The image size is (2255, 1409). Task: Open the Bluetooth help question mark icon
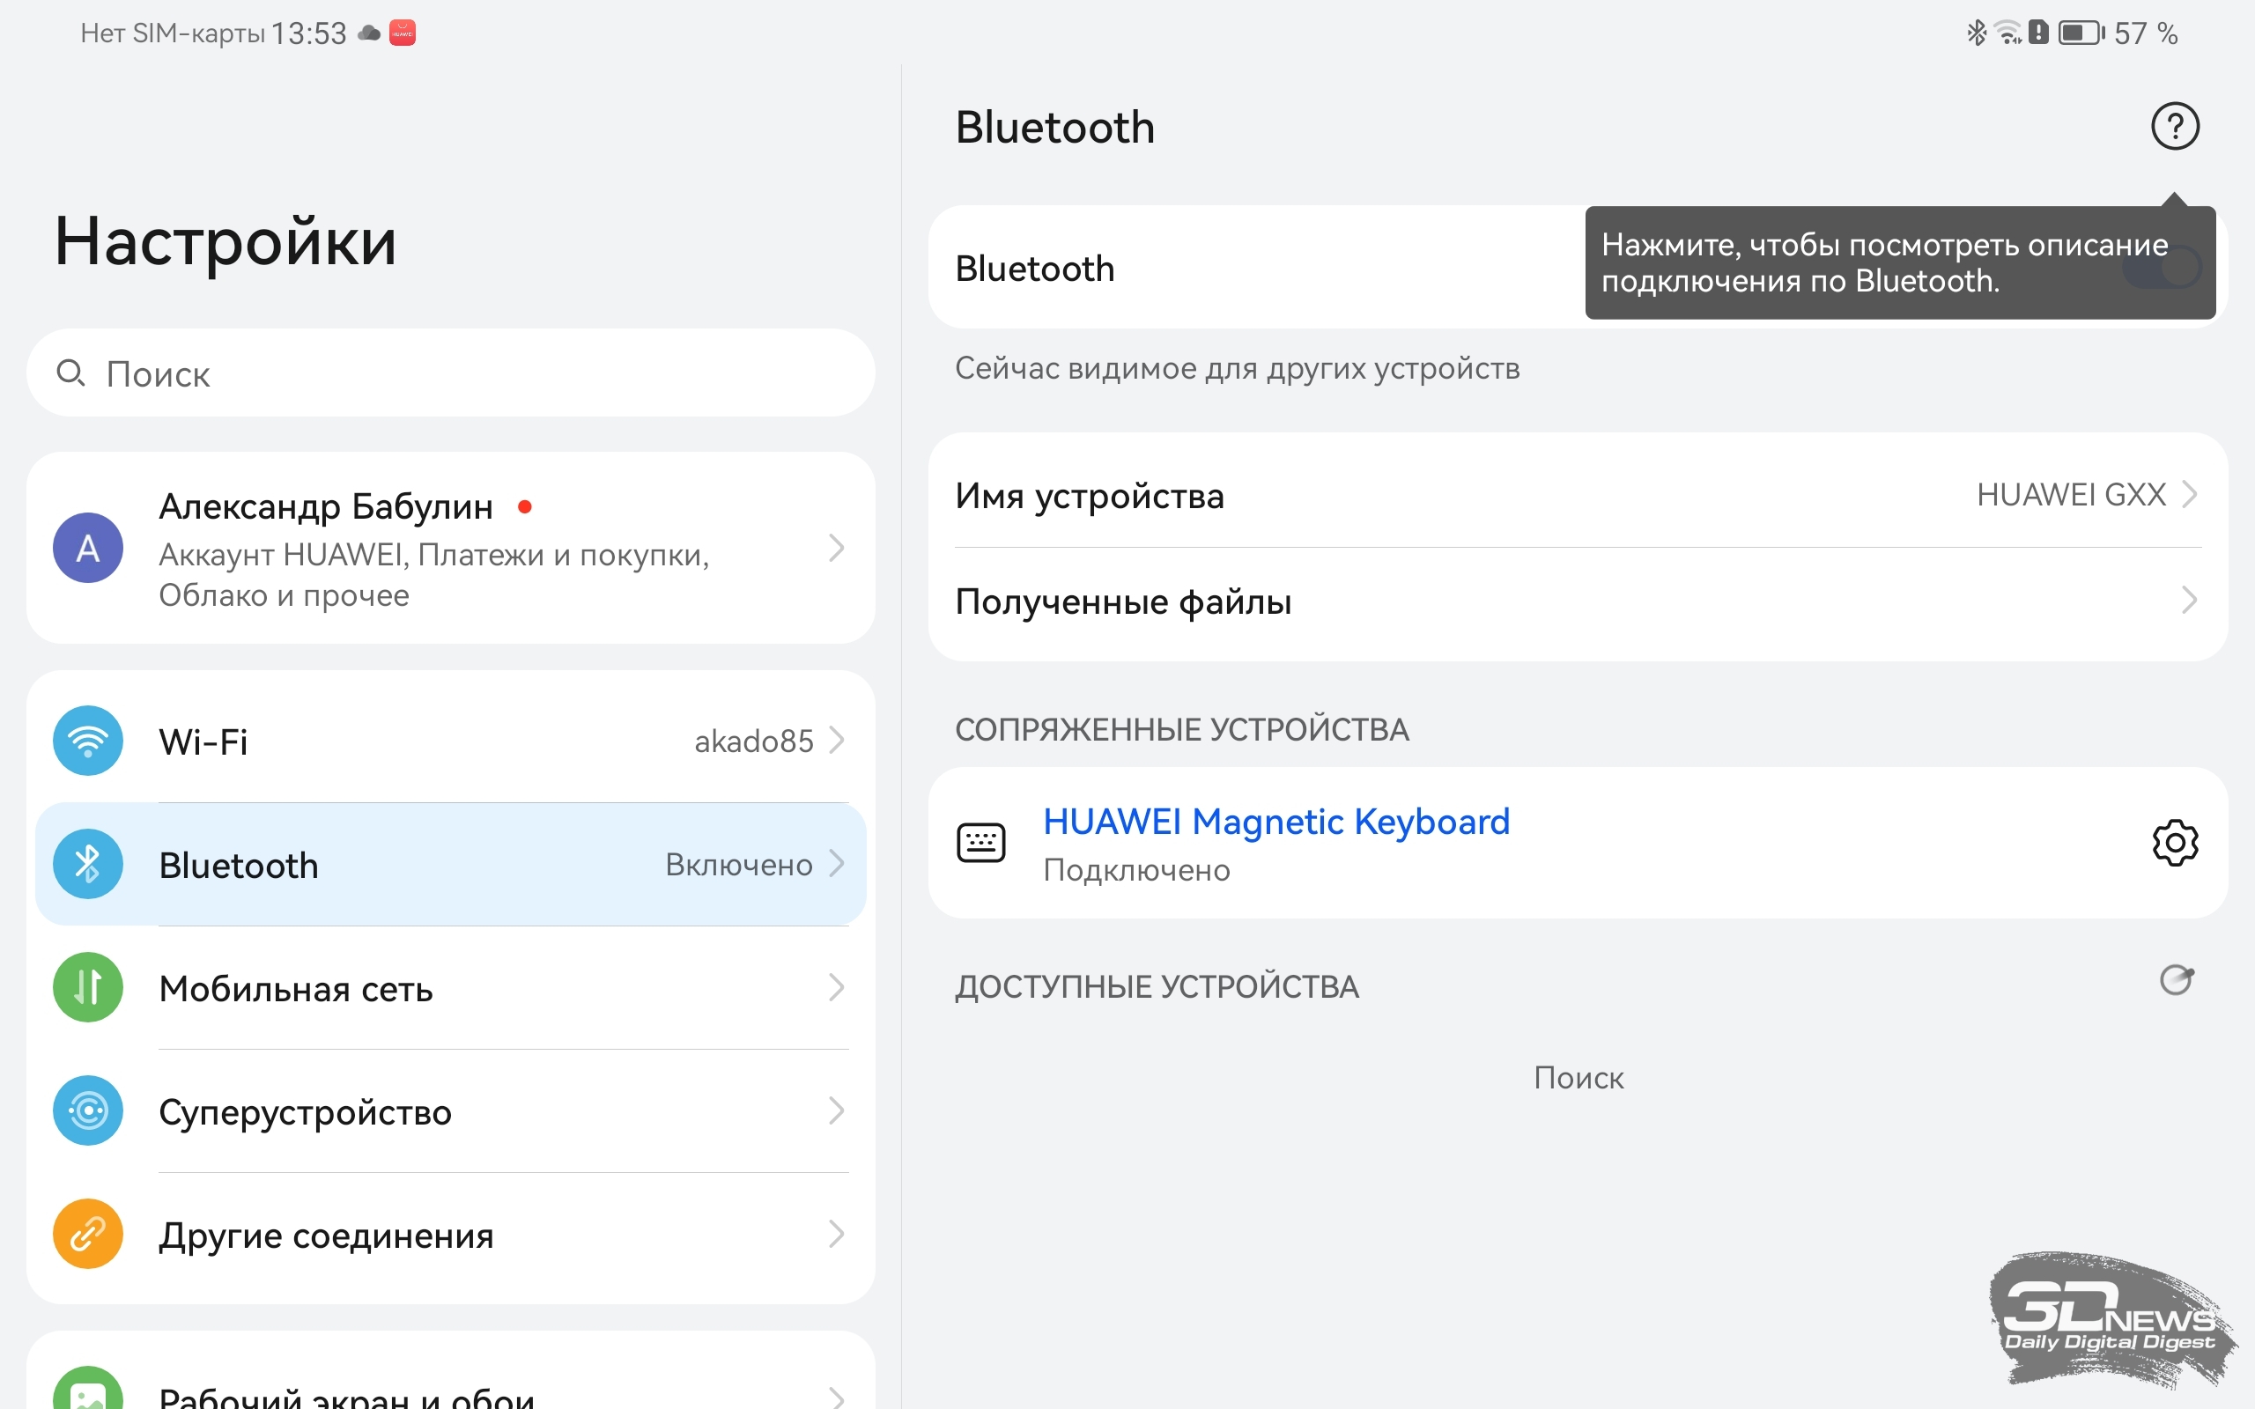pyautogui.click(x=2175, y=126)
